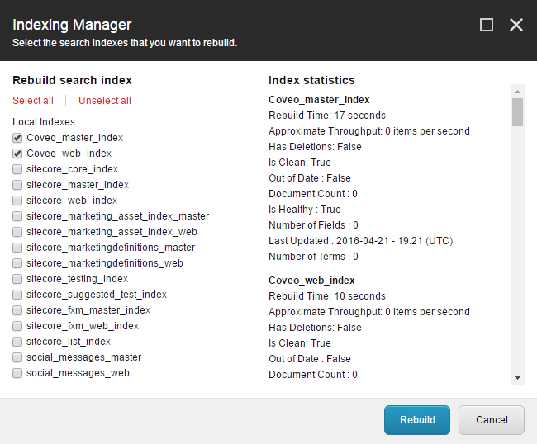Check sitecore_fxm_master_index checkbox
The image size is (537, 444).
17,310
